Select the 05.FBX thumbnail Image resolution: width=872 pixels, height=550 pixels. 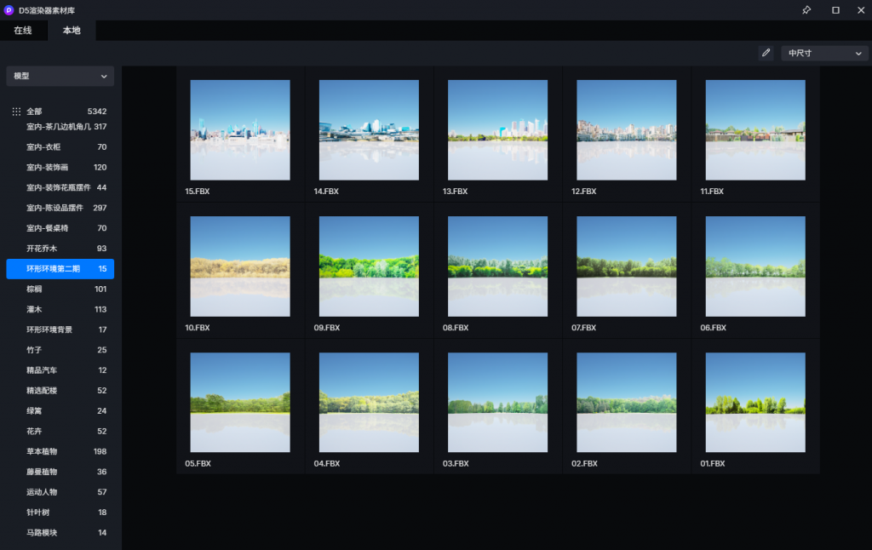pos(240,402)
